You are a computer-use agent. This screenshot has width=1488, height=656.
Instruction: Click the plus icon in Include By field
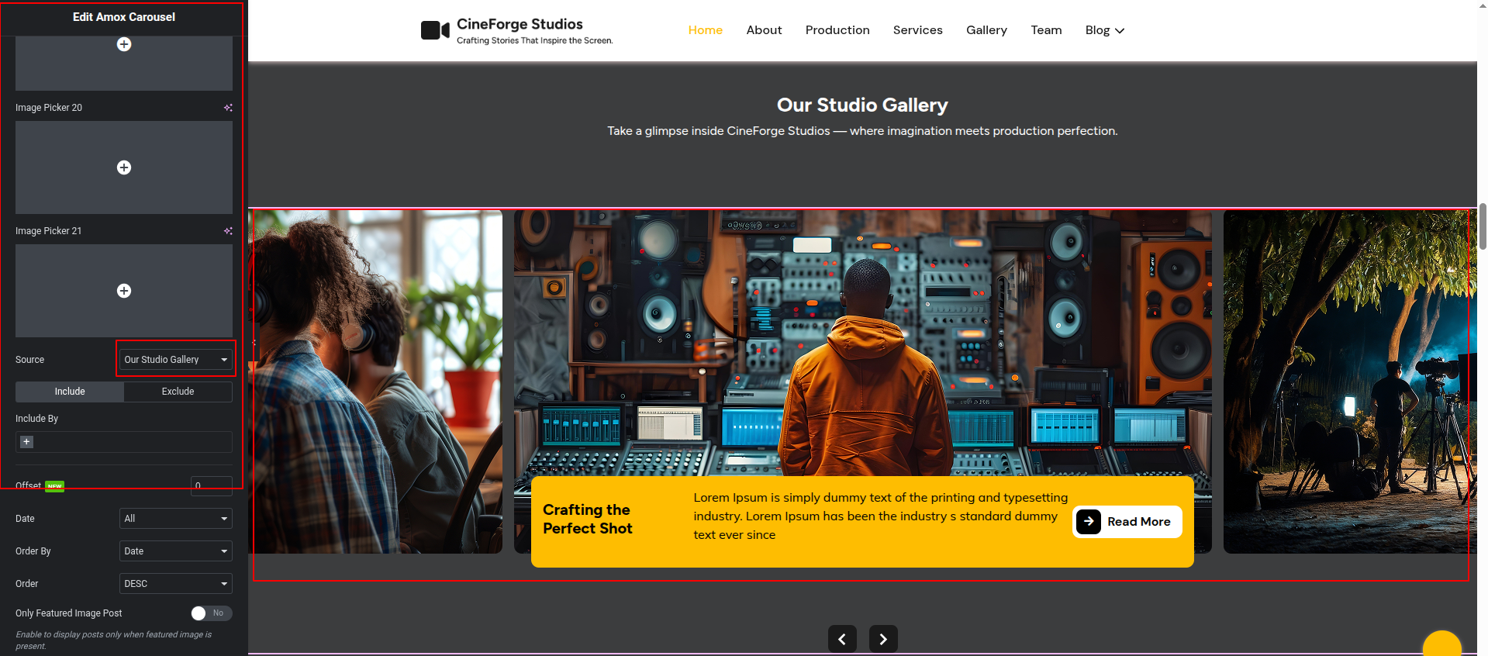point(26,442)
